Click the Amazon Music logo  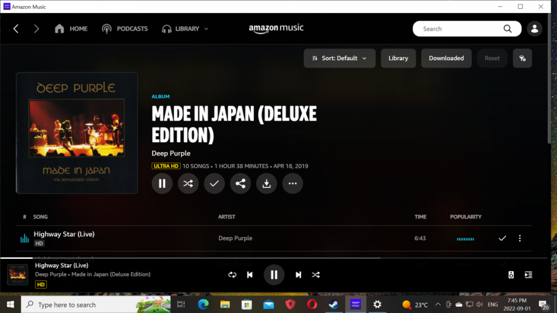click(x=276, y=28)
